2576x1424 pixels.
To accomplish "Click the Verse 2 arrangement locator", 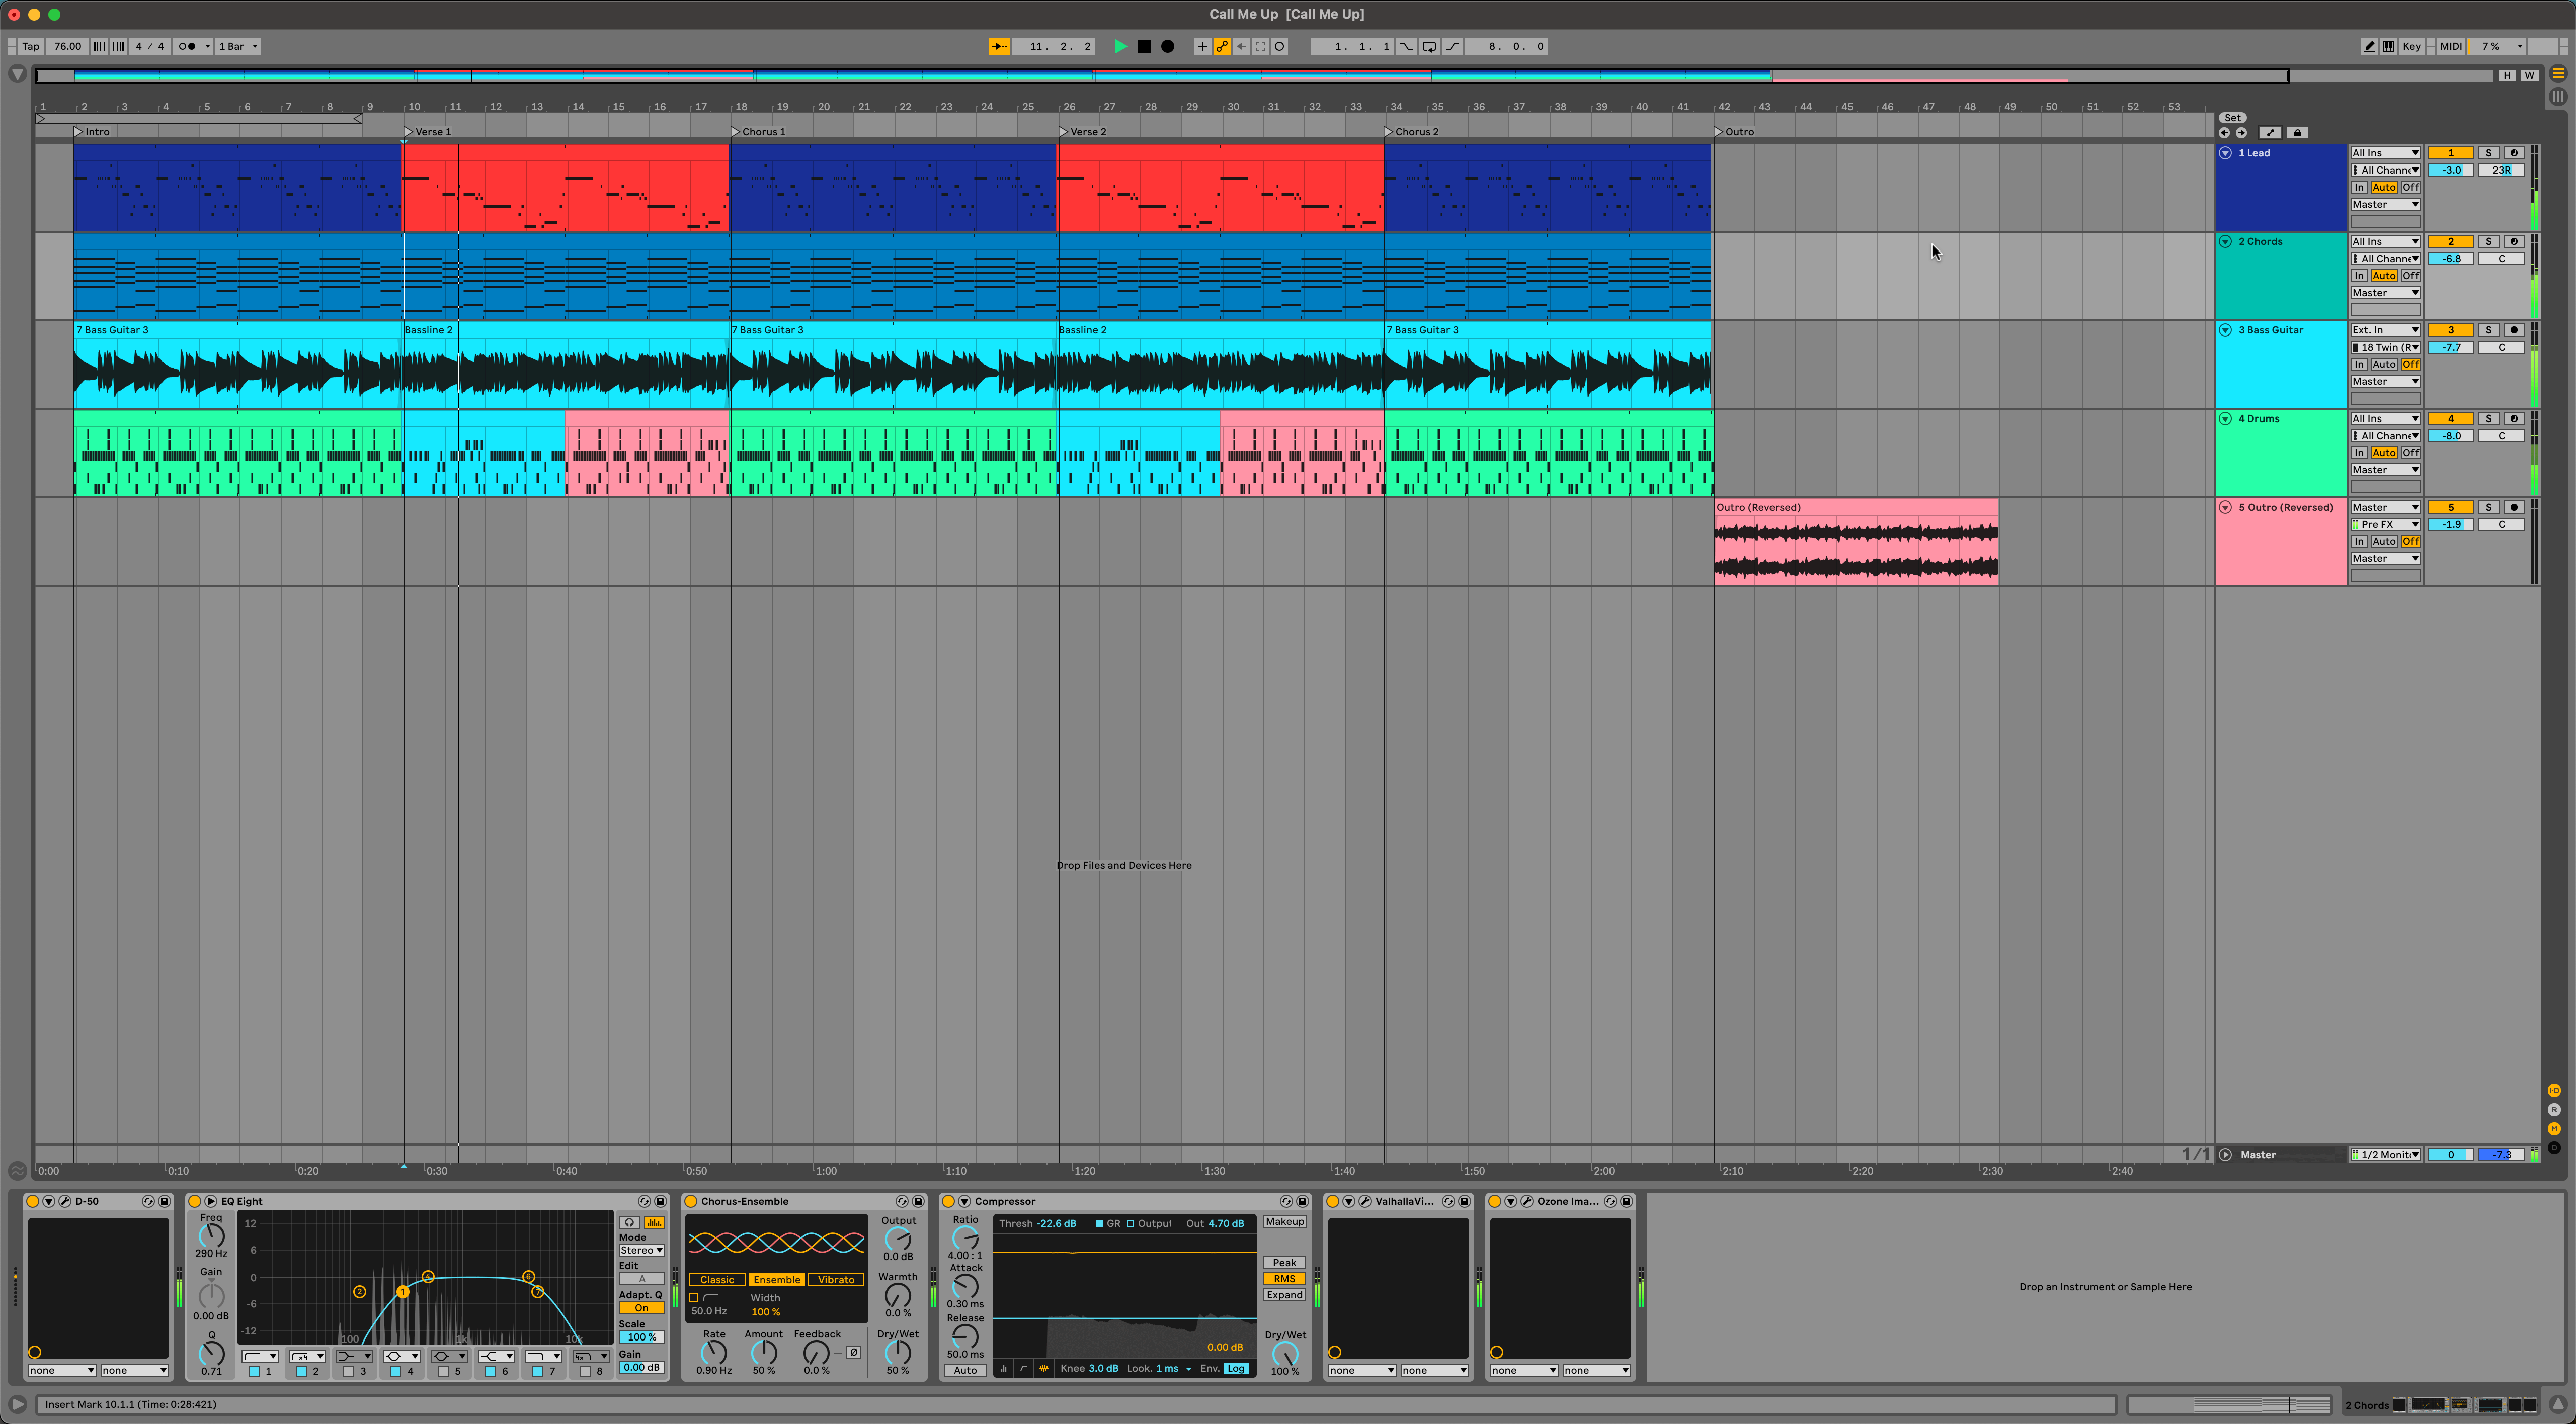I will (x=1085, y=131).
